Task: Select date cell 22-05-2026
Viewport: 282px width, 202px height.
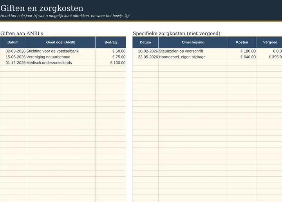Action: click(x=145, y=57)
